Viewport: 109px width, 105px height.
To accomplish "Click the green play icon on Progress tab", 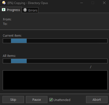I will 3,10.
